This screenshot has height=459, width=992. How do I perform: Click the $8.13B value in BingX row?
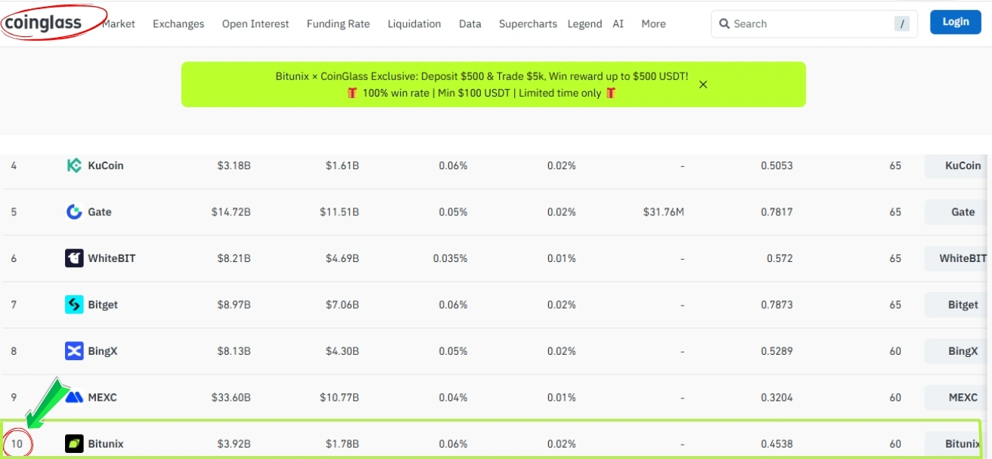point(234,351)
